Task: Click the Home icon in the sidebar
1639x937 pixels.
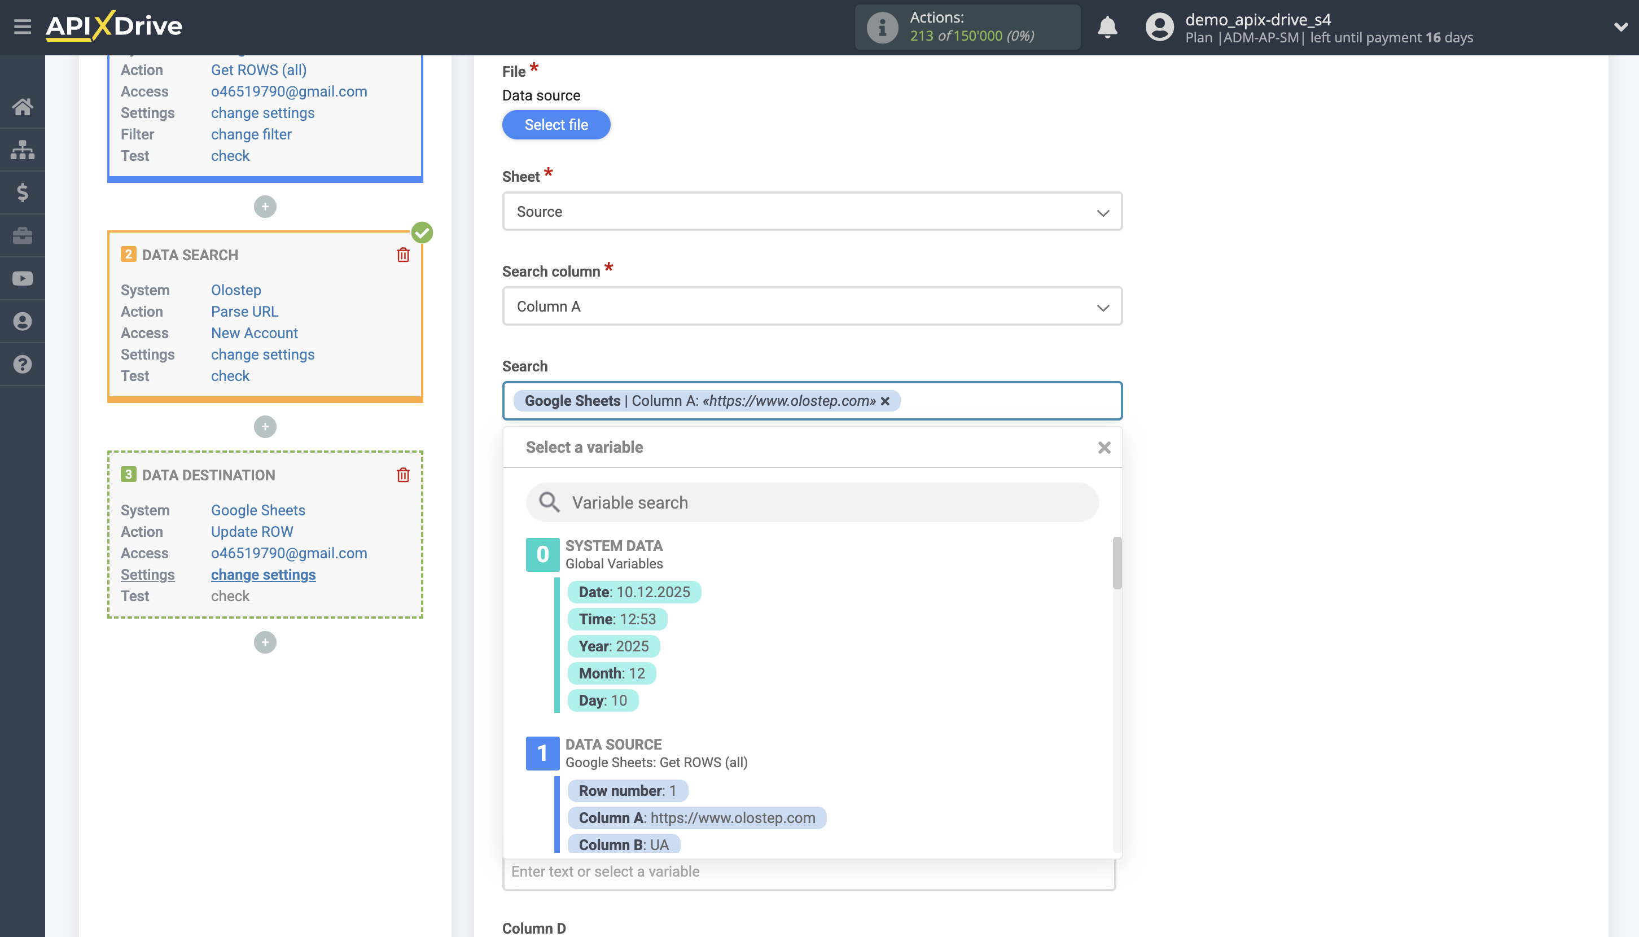Action: coord(23,107)
